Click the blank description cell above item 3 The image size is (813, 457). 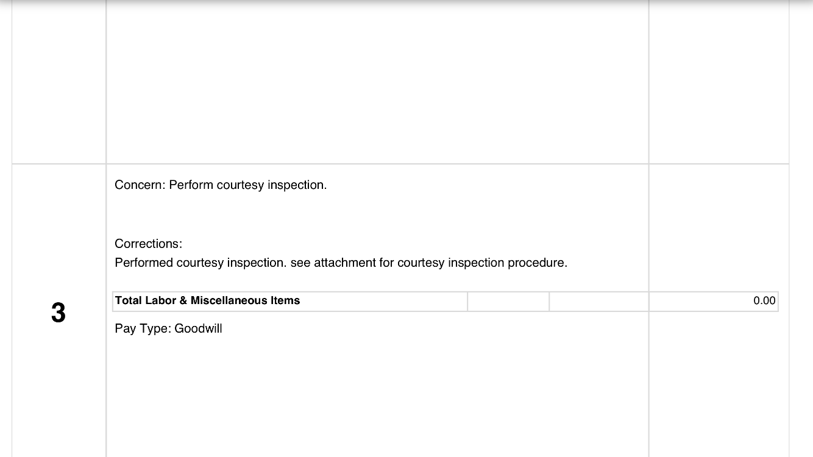pyautogui.click(x=377, y=82)
